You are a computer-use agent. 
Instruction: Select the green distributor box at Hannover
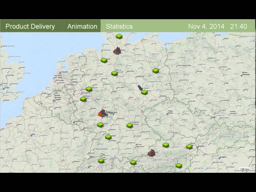point(114,73)
